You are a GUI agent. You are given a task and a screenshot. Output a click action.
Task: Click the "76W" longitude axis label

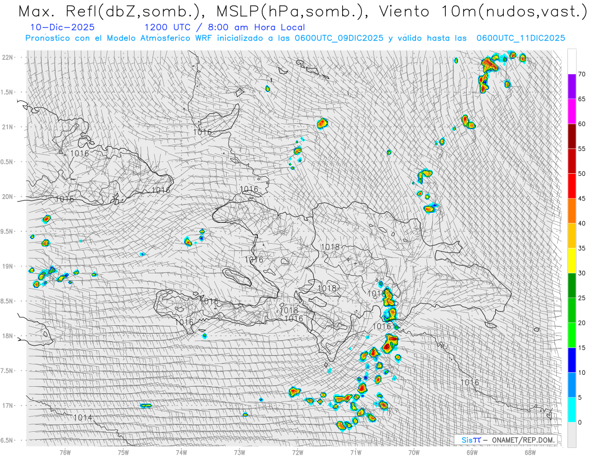pyautogui.click(x=65, y=452)
